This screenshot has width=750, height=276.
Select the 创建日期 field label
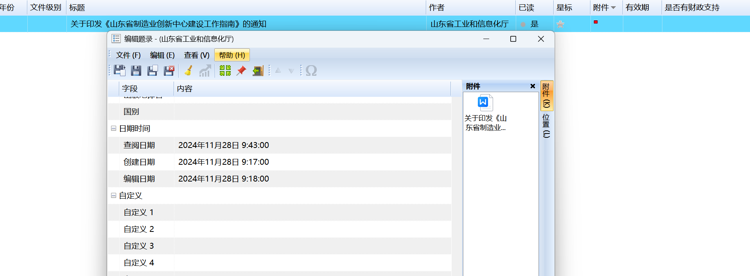click(139, 162)
